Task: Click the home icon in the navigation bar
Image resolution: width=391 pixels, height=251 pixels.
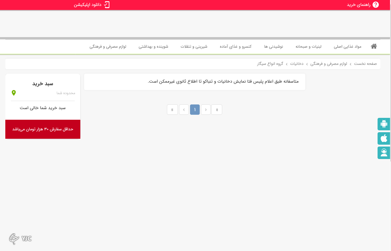Action: [374, 46]
